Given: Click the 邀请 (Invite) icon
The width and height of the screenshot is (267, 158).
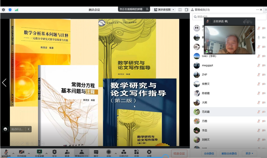Looking at the screenshot, I should [x=67, y=152].
